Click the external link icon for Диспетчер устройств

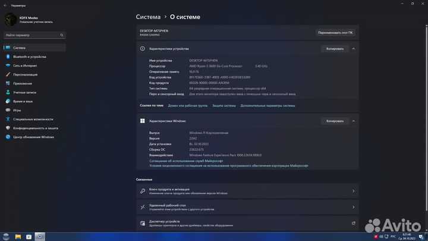(x=353, y=223)
